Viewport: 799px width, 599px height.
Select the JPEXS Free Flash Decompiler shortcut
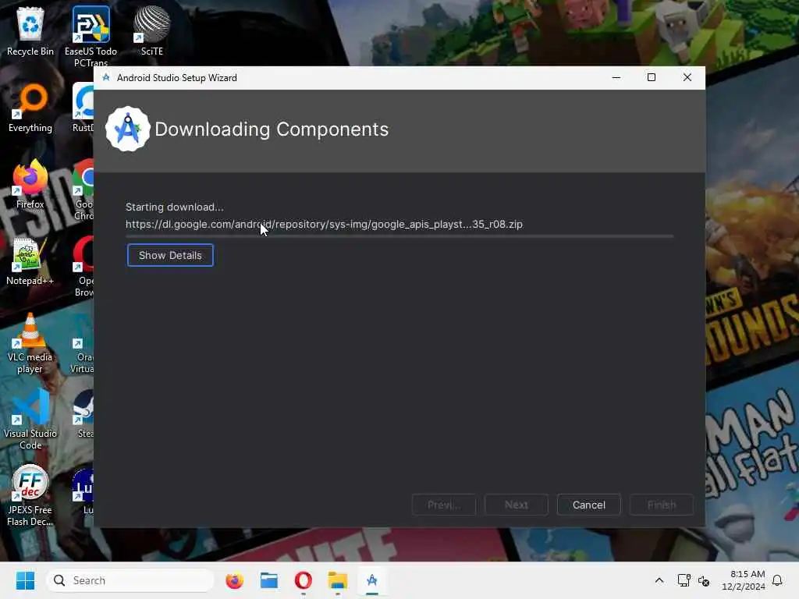[30, 496]
